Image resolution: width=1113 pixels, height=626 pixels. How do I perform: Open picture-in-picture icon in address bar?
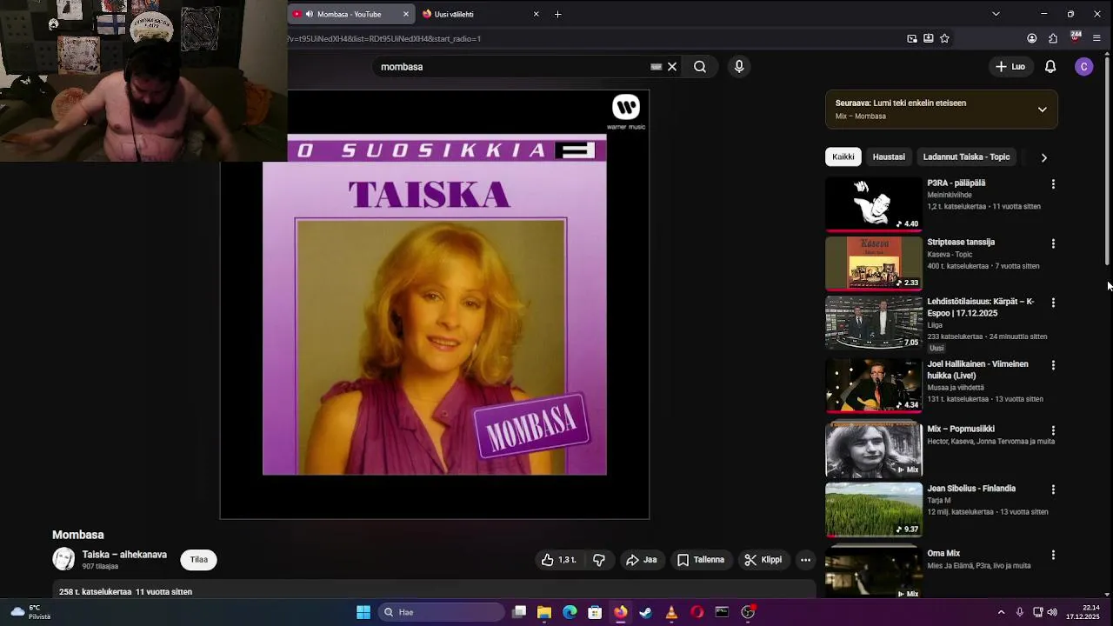tap(912, 38)
